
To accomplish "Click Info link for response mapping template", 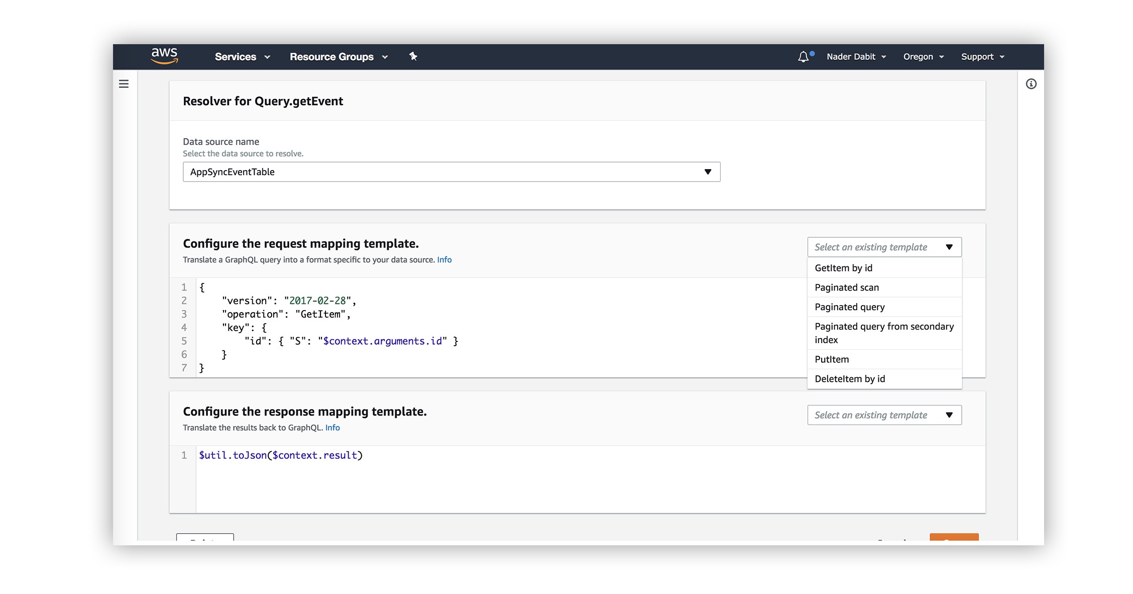I will [x=332, y=427].
